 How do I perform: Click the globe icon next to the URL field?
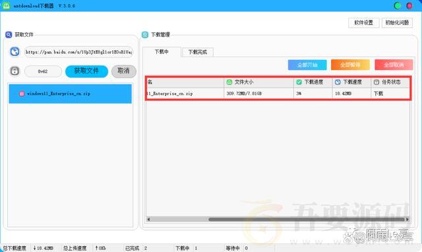[x=15, y=51]
